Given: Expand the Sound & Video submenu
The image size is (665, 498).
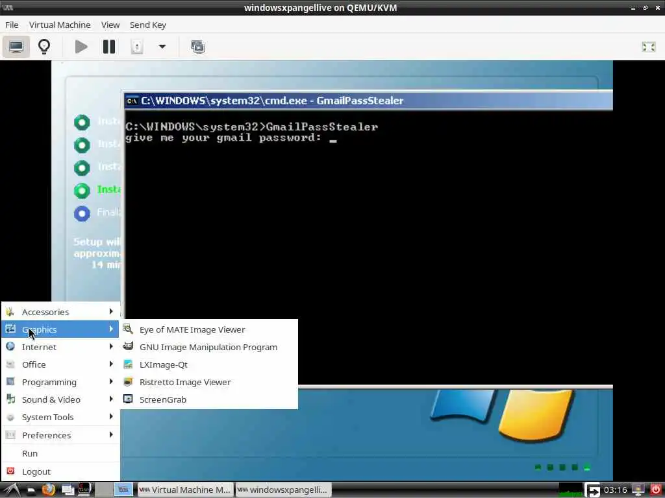Looking at the screenshot, I should 60,399.
